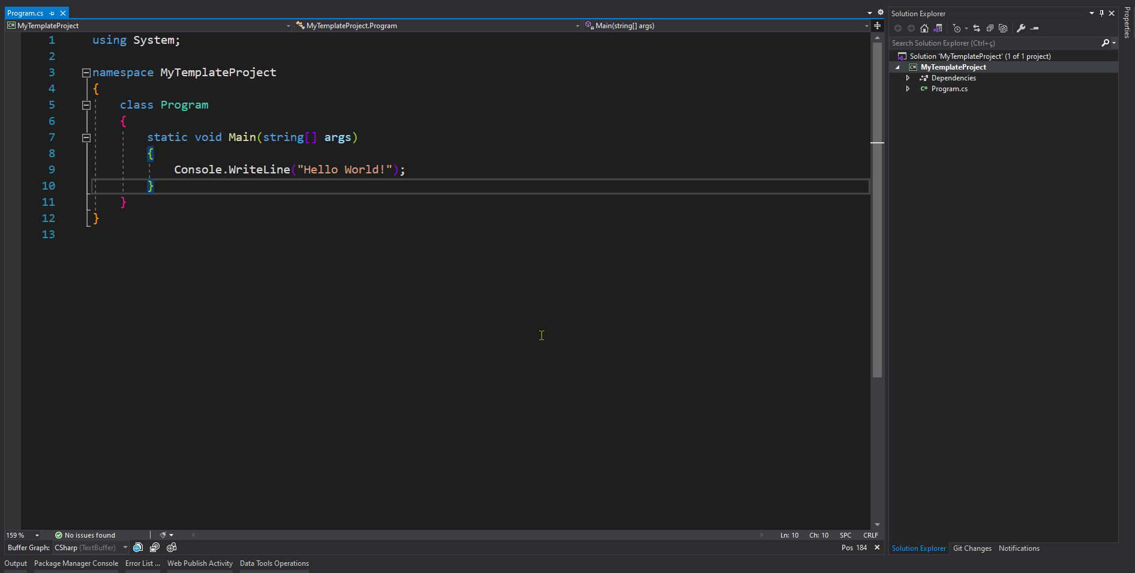This screenshot has width=1135, height=573.
Task: Toggle auto-hide pin for Solution Explorer
Action: (x=1101, y=13)
